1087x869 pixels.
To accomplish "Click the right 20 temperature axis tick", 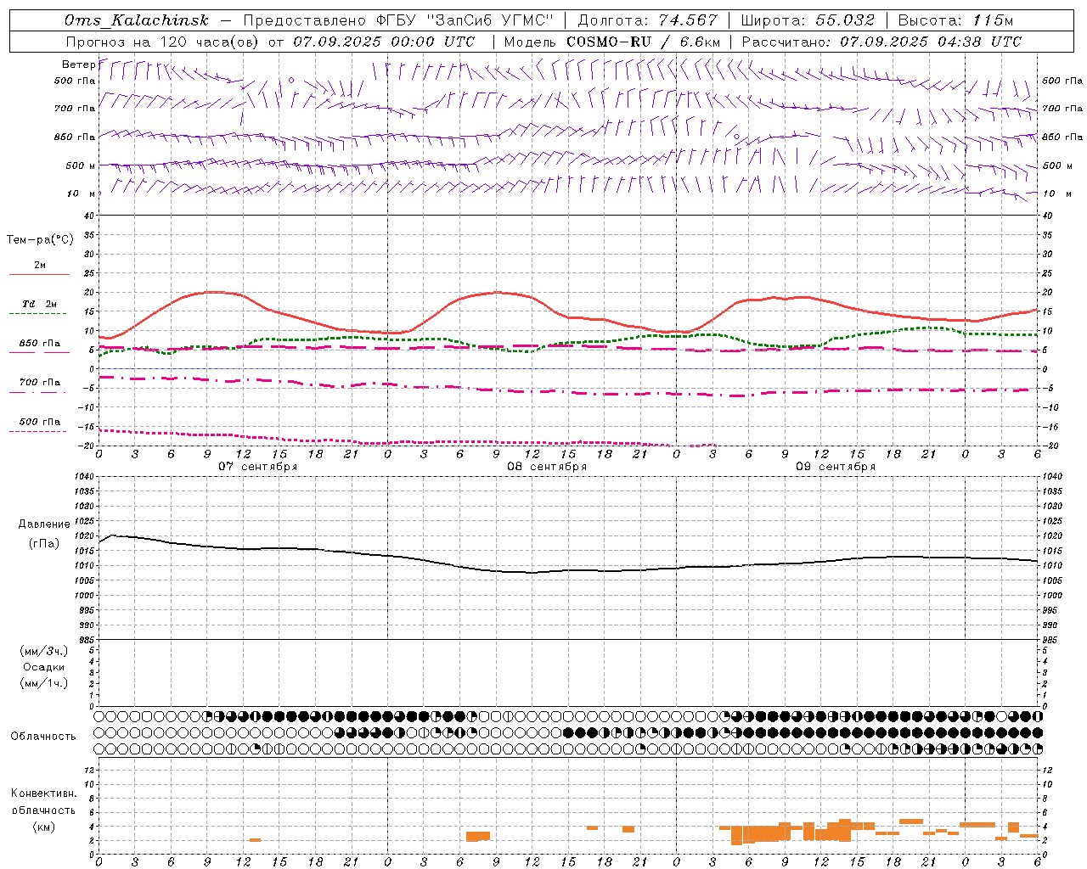I will coord(1048,293).
